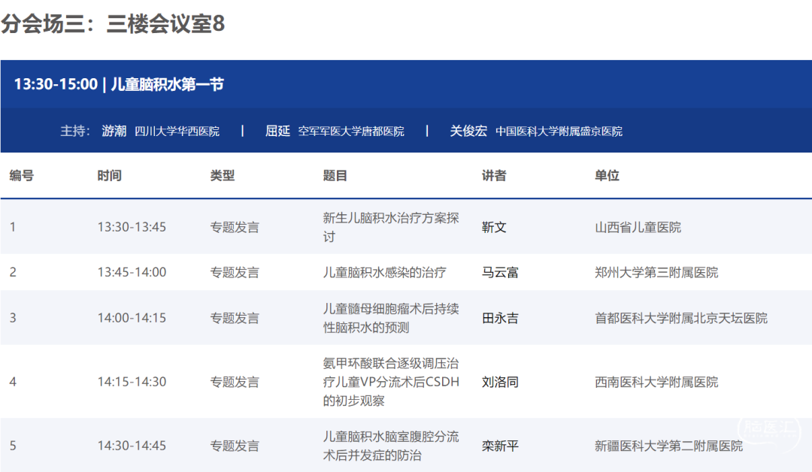Open the talk 新生儿脑积水治疗方案探讨
Image resolution: width=812 pixels, height=472 pixels.
[390, 227]
